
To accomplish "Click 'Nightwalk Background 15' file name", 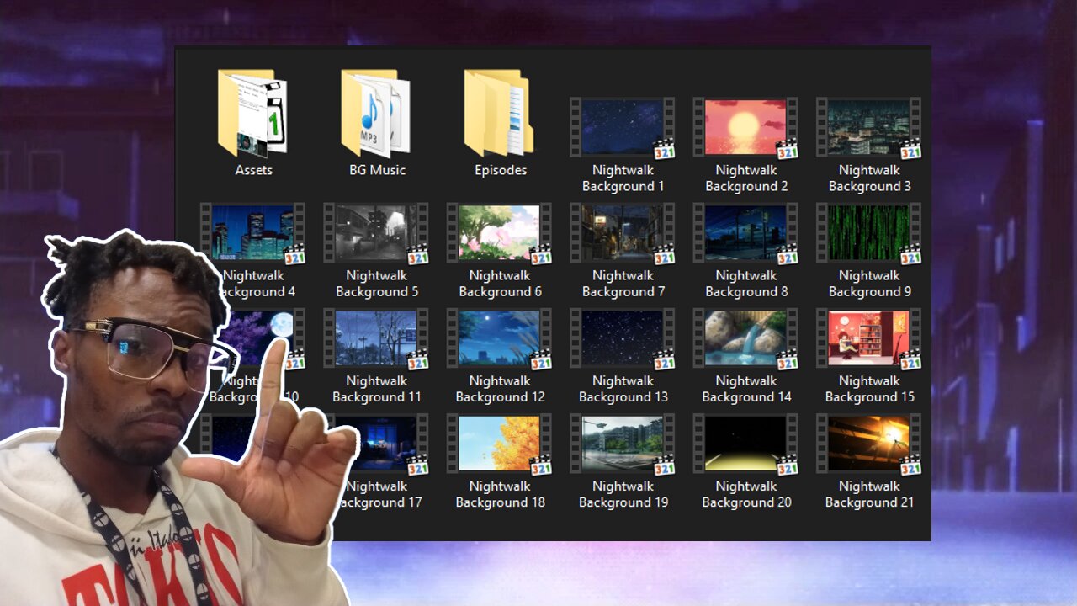I will click(869, 389).
